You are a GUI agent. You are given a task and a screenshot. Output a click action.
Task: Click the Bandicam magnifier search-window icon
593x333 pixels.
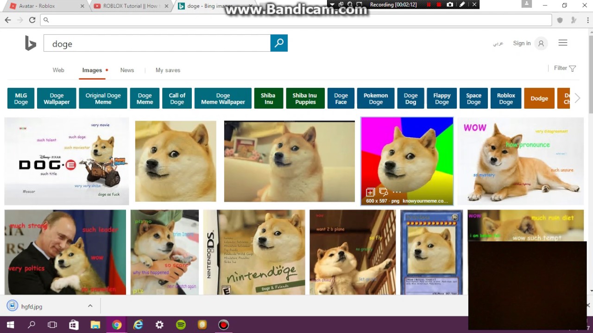click(350, 5)
